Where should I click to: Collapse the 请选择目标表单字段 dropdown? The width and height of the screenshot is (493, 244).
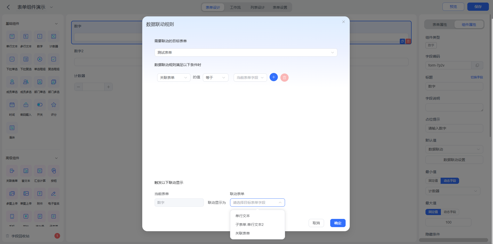[x=257, y=203]
